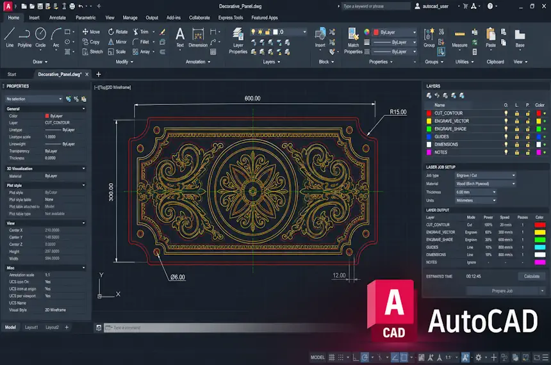551x365 pixels.
Task: Select the Line tool
Action: click(x=10, y=37)
